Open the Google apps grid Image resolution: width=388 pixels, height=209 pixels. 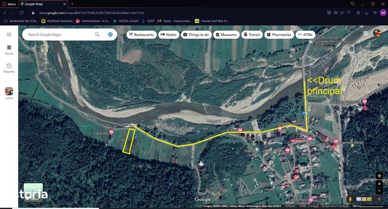[365, 33]
